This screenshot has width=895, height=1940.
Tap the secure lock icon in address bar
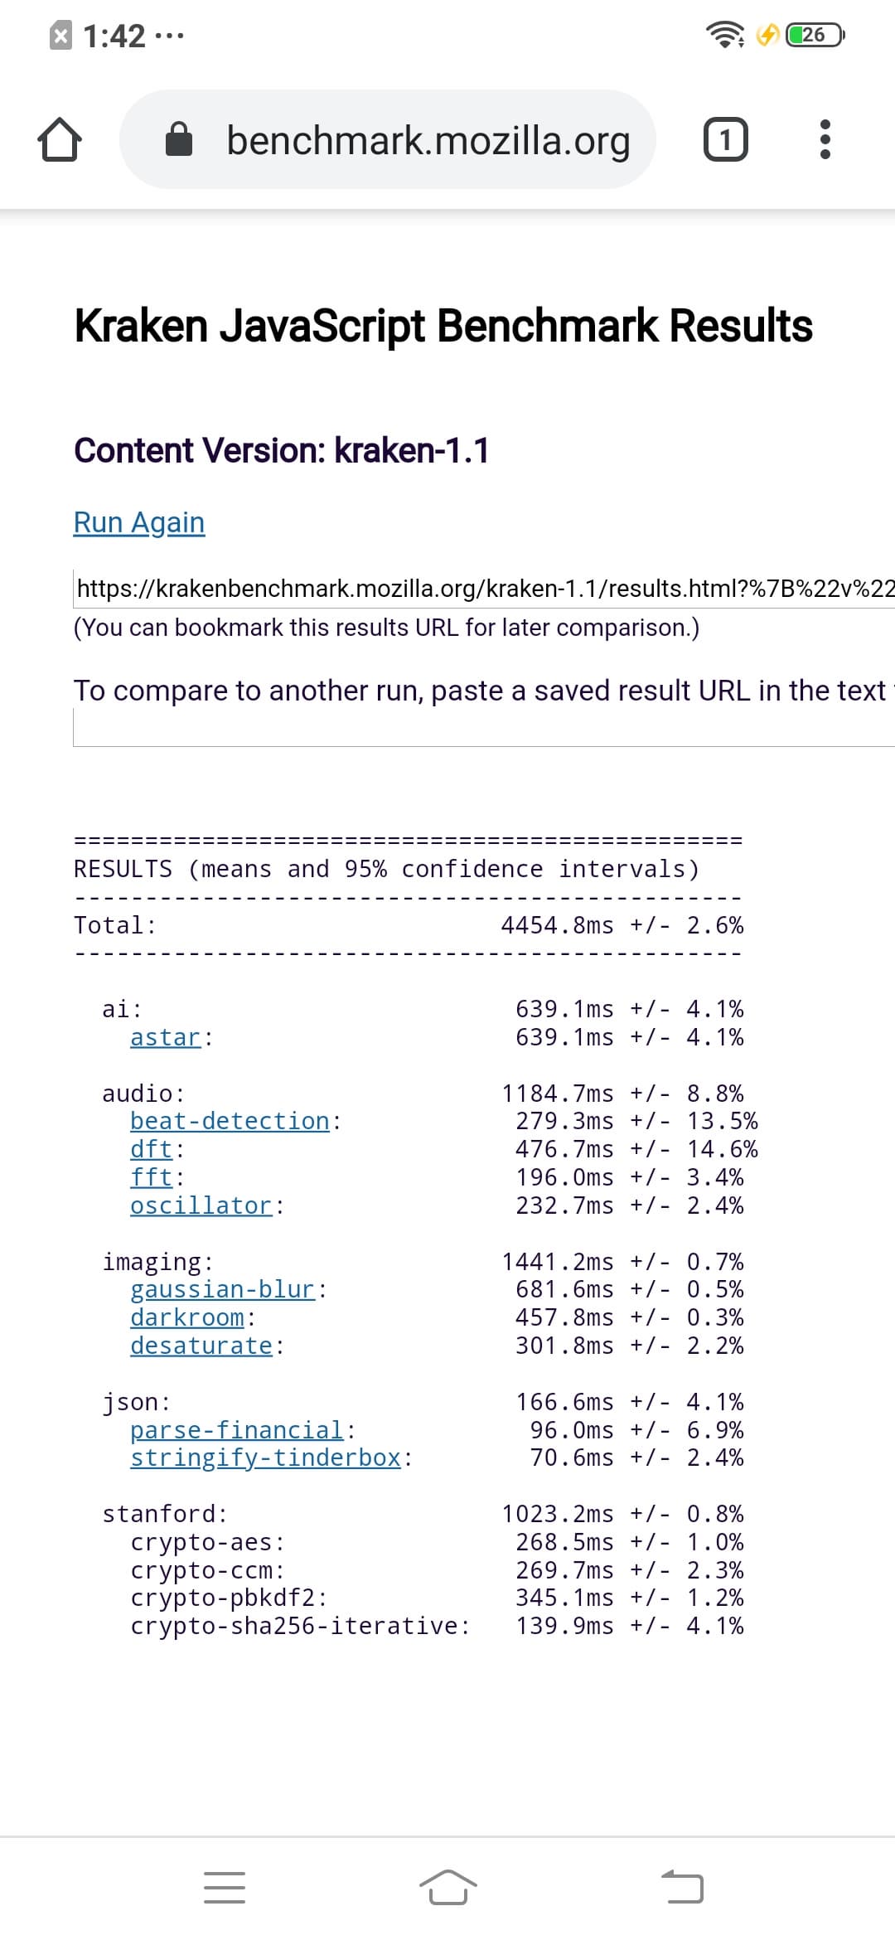(179, 139)
